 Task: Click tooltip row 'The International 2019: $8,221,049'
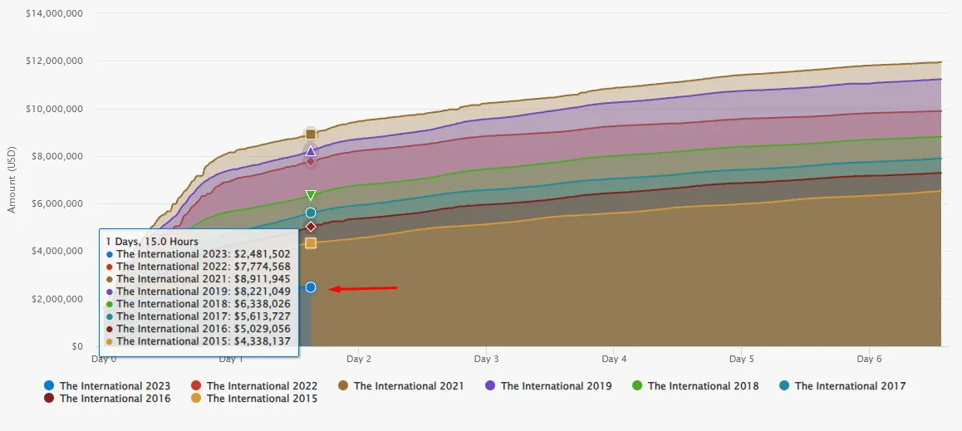(199, 291)
